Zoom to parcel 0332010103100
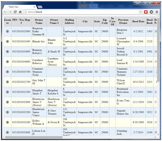 tap(8, 122)
